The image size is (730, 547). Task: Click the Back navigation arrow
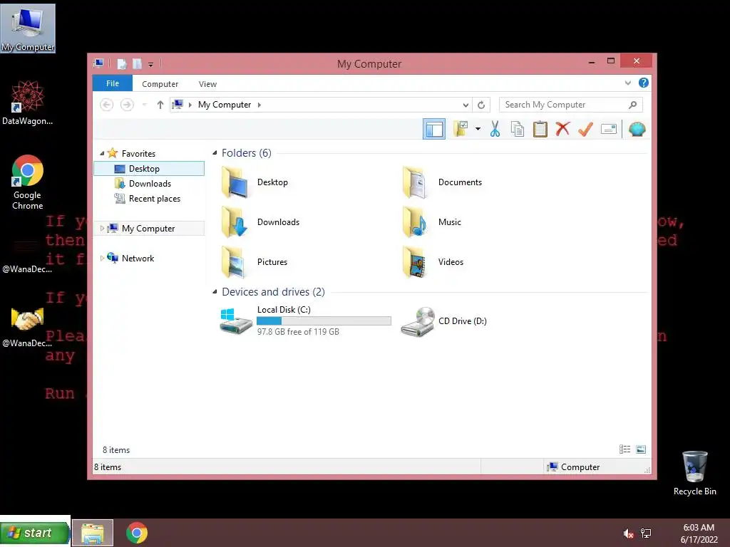107,105
